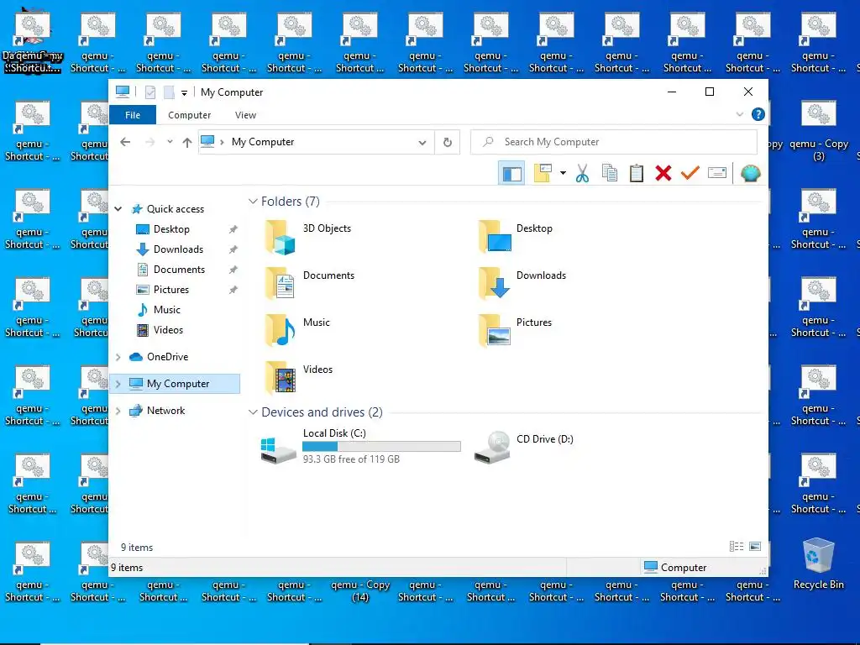Click the Copy toolbar icon
Viewport: 860px width, 645px height.
[x=610, y=173]
